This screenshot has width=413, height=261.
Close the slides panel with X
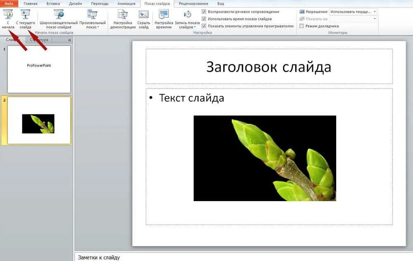click(x=69, y=40)
